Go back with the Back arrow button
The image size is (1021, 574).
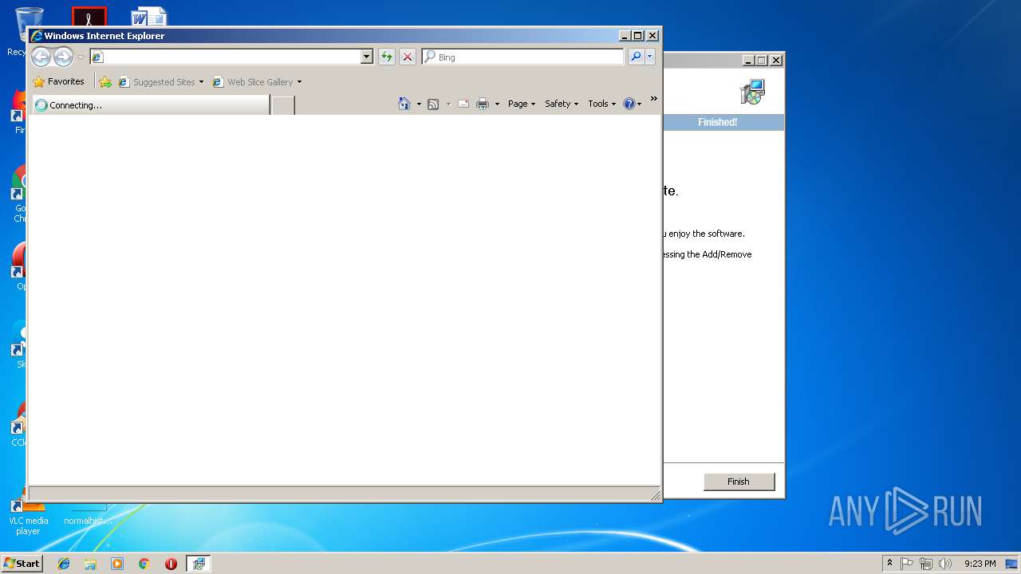click(41, 57)
